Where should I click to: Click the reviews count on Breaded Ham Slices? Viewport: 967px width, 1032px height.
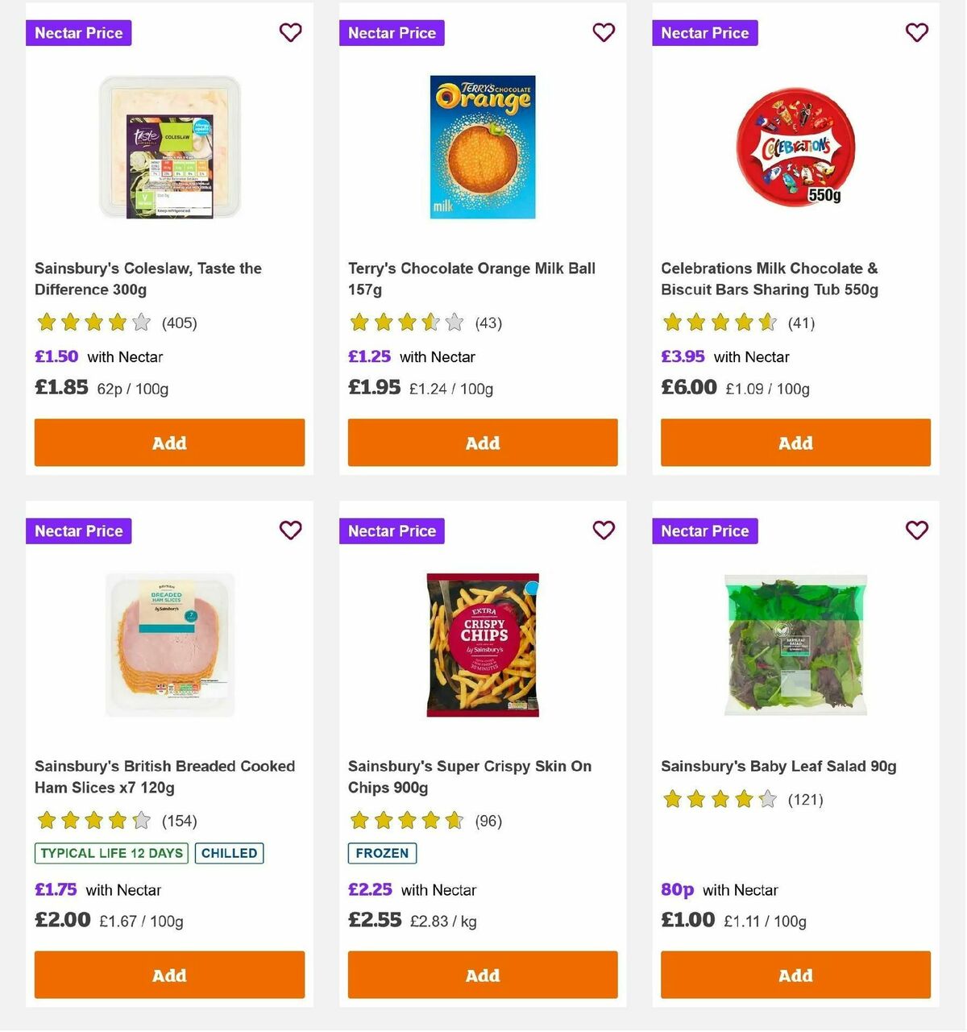(179, 820)
